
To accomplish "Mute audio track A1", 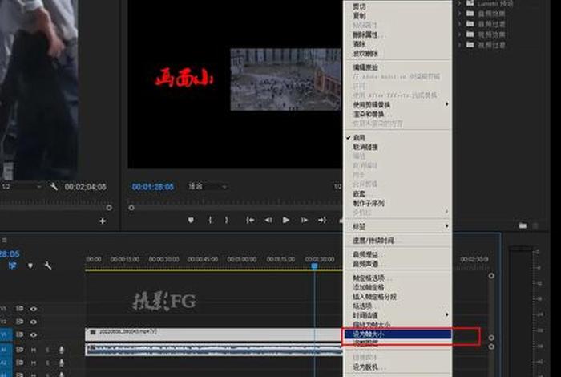I will (x=34, y=350).
